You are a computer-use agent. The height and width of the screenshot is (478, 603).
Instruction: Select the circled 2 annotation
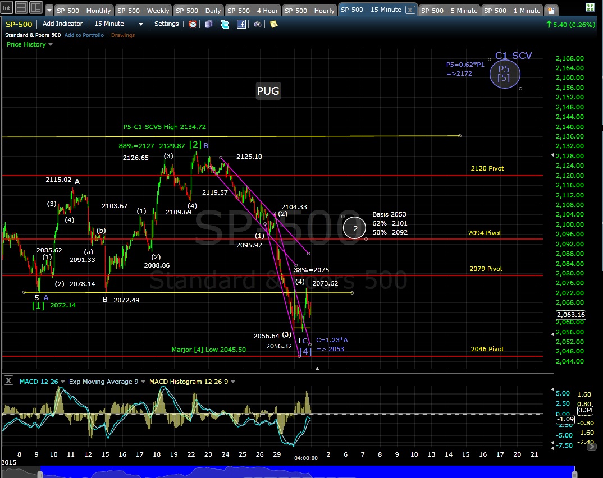[x=355, y=228]
